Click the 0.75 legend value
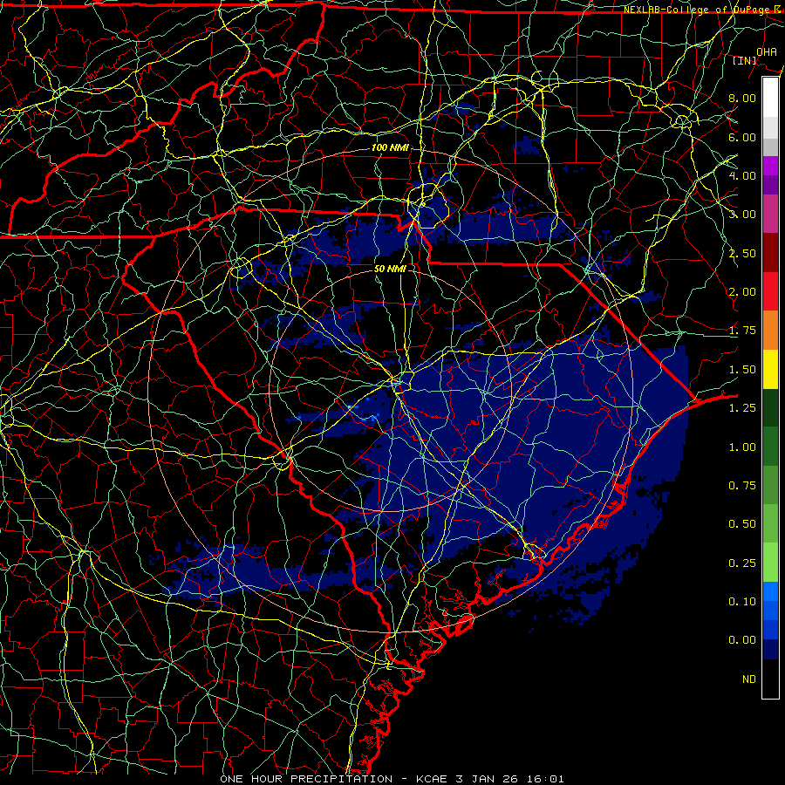Screen dimensions: 785x785 pos(742,486)
